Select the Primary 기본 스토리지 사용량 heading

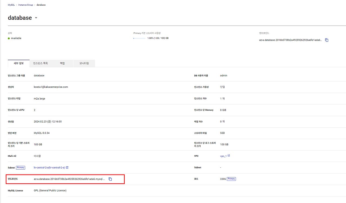point(147,33)
